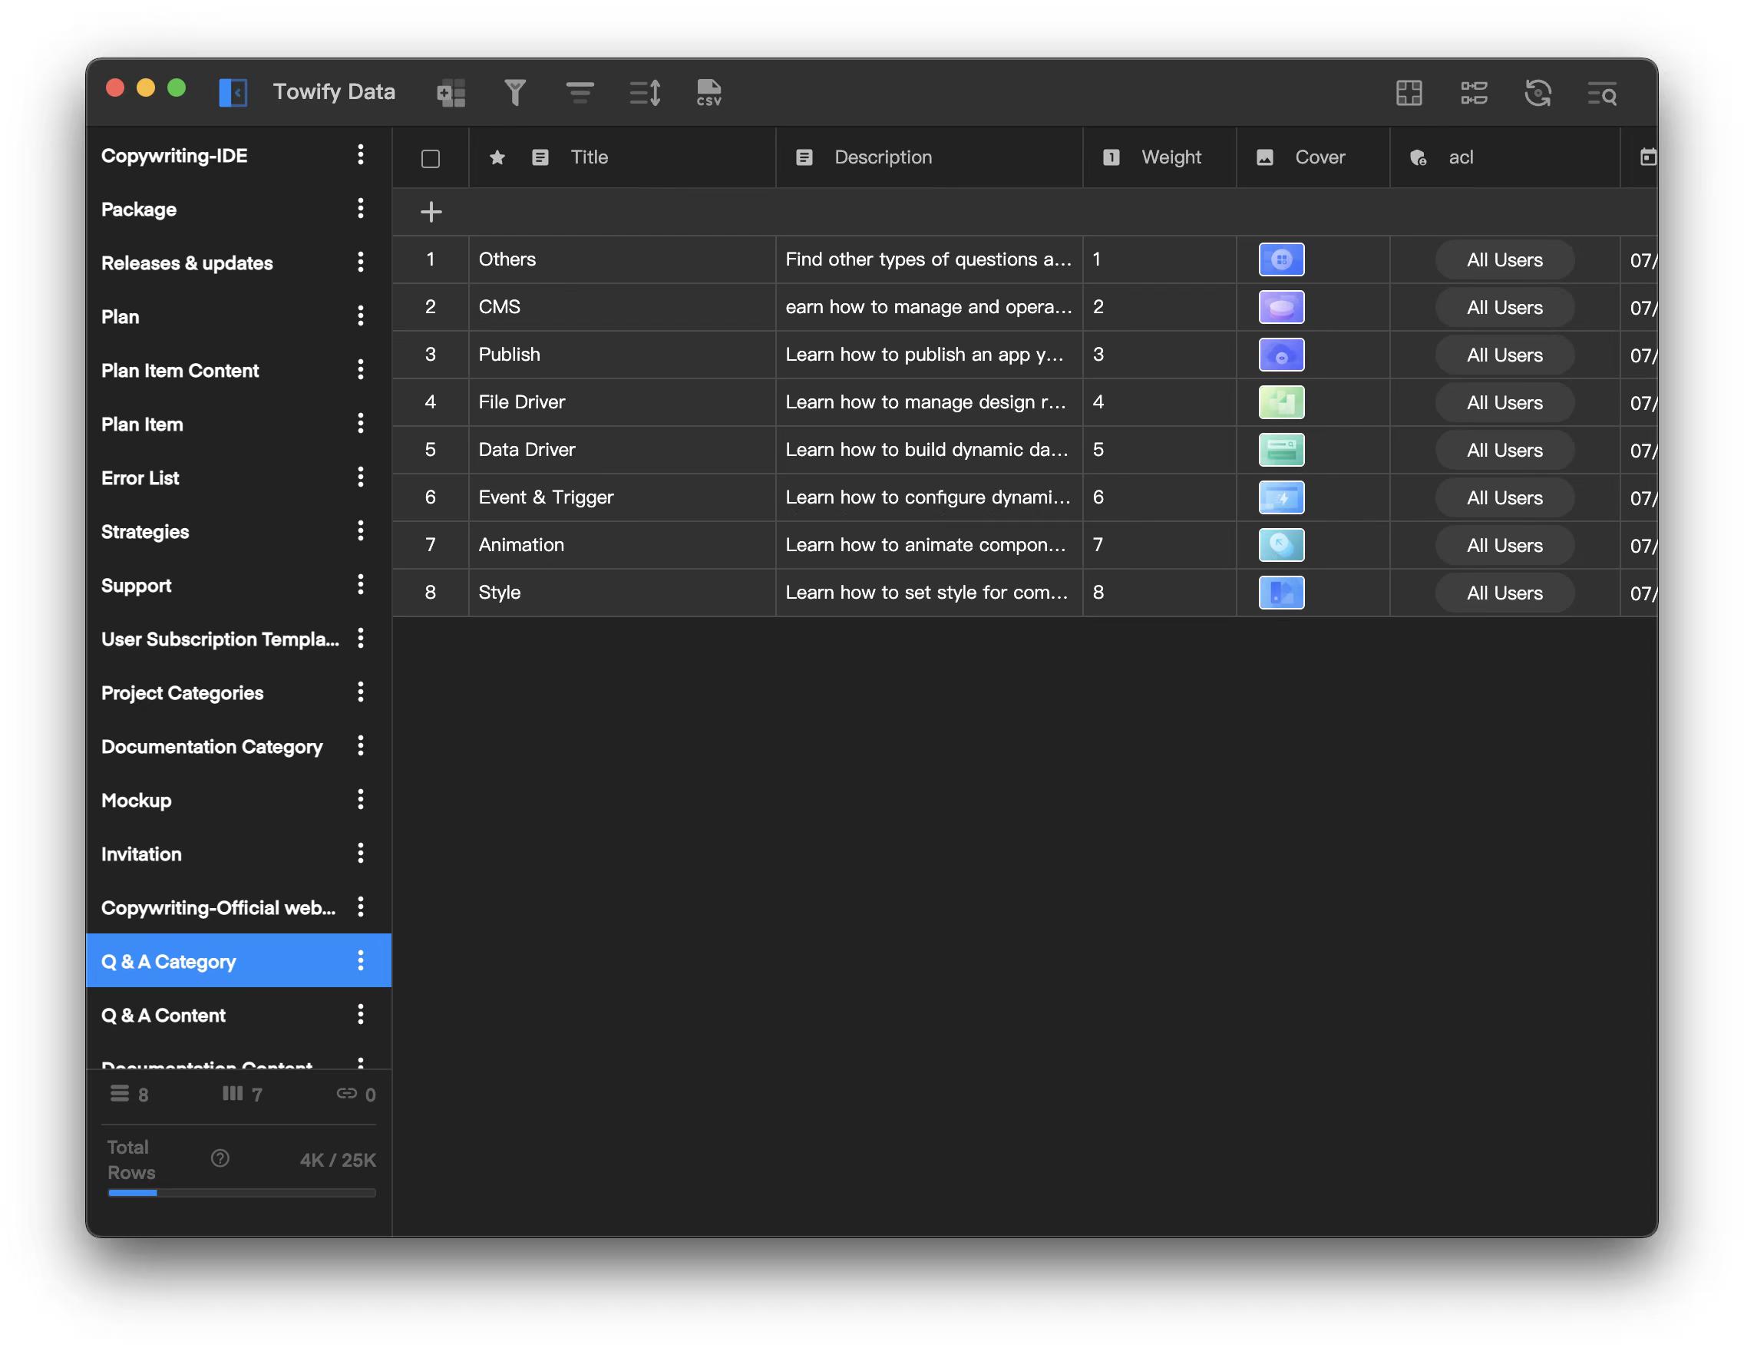Open cover thumbnail for Publish row
Image resolution: width=1744 pixels, height=1351 pixels.
click(x=1282, y=355)
